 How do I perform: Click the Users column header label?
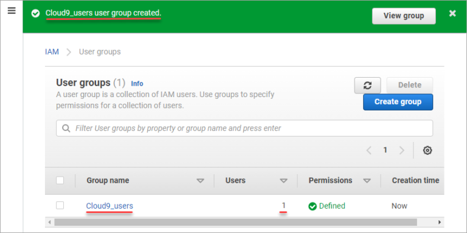pyautogui.click(x=235, y=180)
